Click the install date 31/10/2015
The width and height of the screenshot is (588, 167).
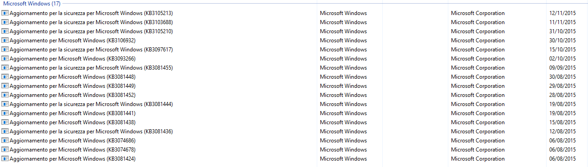coord(563,31)
